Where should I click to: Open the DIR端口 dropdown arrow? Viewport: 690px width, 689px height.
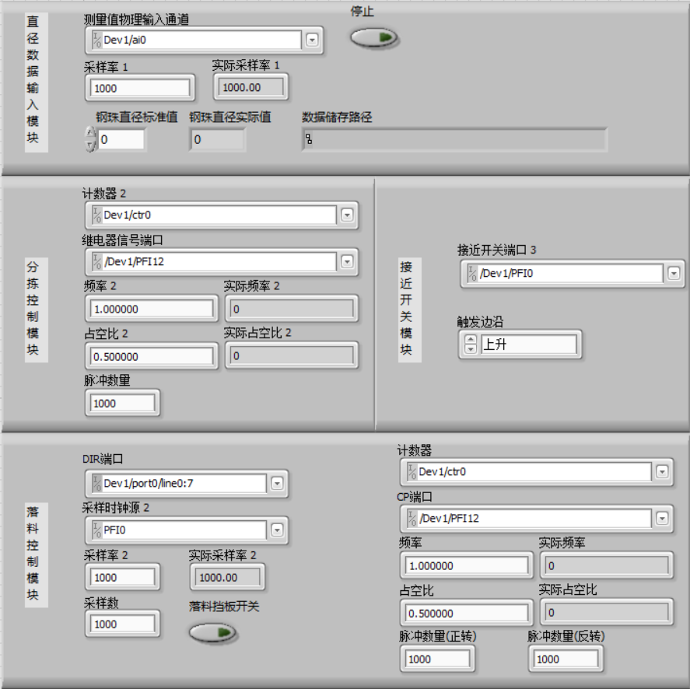(277, 484)
